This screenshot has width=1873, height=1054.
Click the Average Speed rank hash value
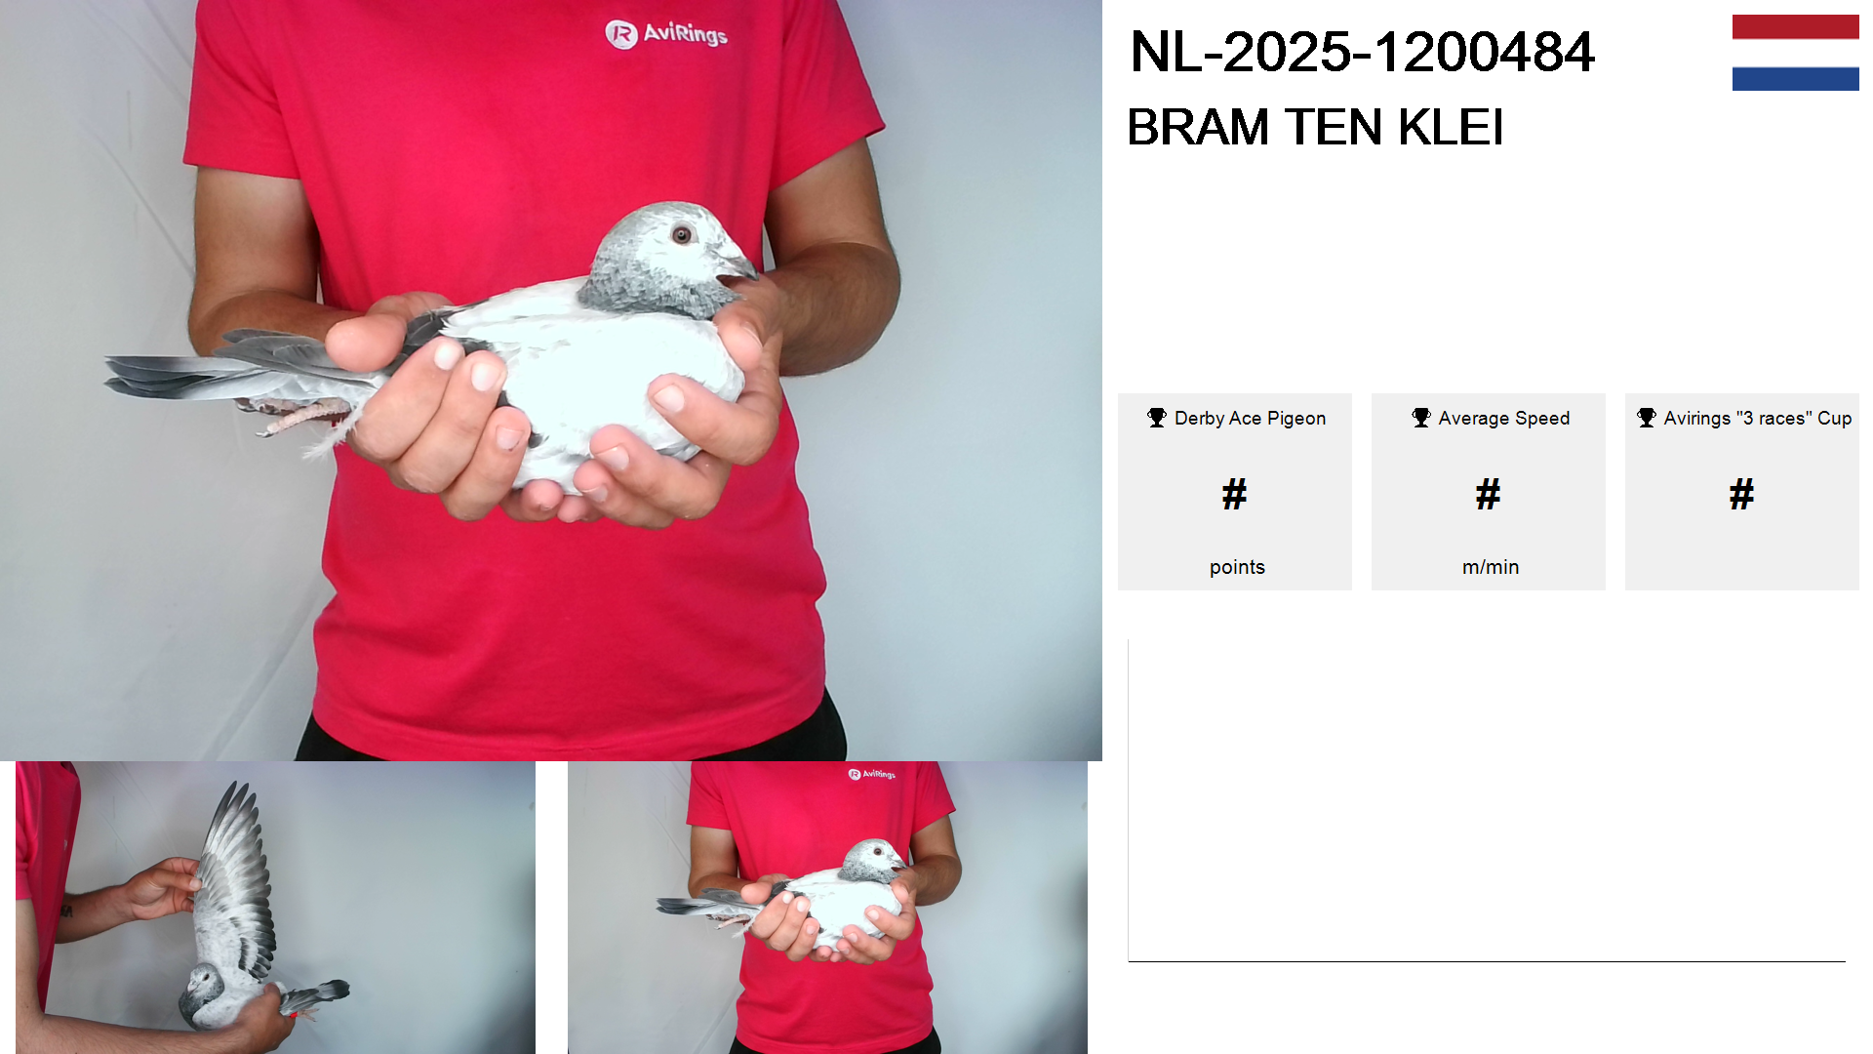coord(1489,495)
